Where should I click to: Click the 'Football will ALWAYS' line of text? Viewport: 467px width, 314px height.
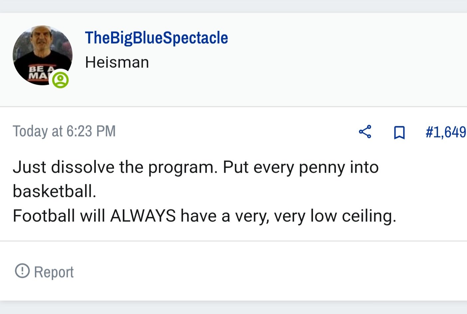94,216
